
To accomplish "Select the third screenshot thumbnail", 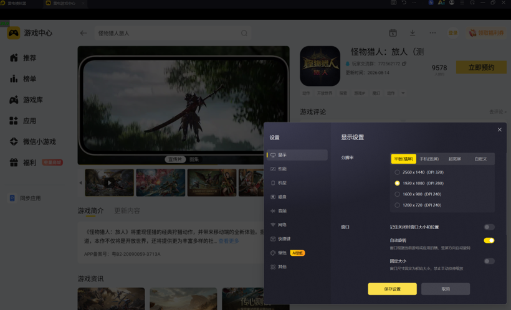I will tap(212, 182).
